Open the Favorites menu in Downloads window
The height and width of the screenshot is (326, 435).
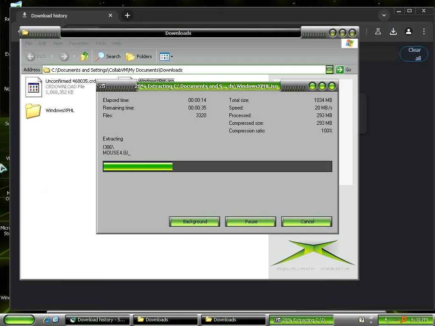point(79,43)
